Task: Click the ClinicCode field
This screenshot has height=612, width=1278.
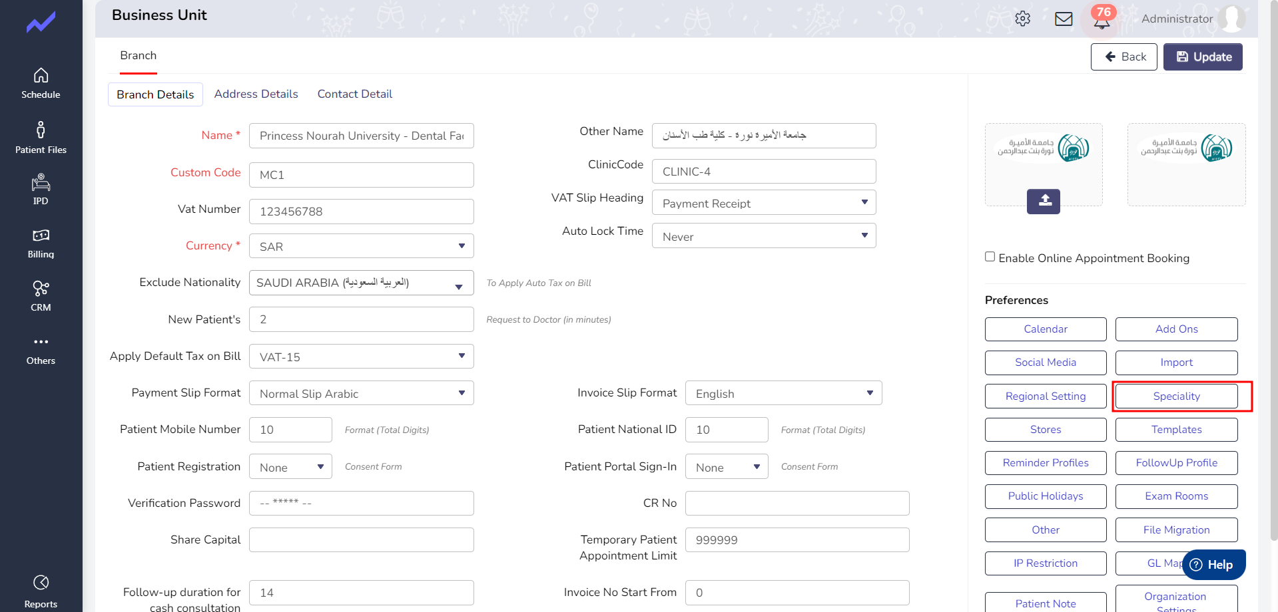Action: 764,172
